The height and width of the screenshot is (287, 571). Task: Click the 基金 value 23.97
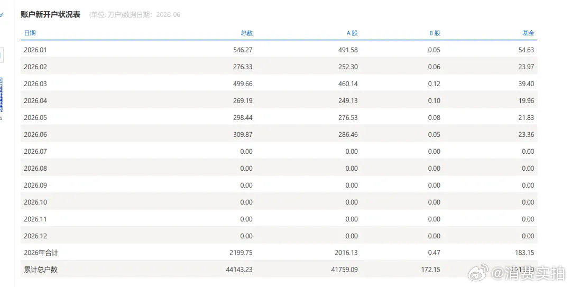pyautogui.click(x=526, y=67)
